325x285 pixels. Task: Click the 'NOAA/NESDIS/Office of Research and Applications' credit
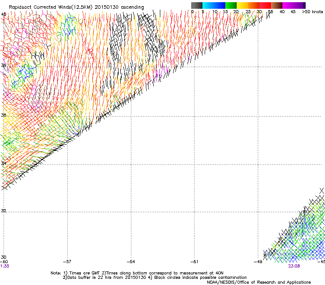259,282
